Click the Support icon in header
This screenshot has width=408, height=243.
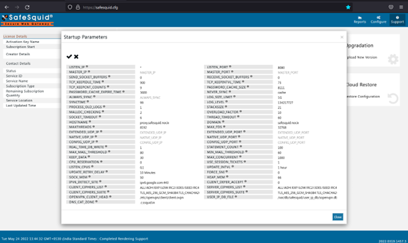(398, 20)
